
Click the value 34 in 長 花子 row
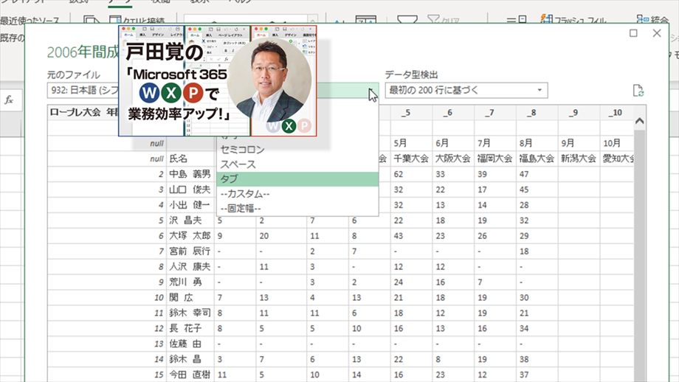pyautogui.click(x=524, y=329)
